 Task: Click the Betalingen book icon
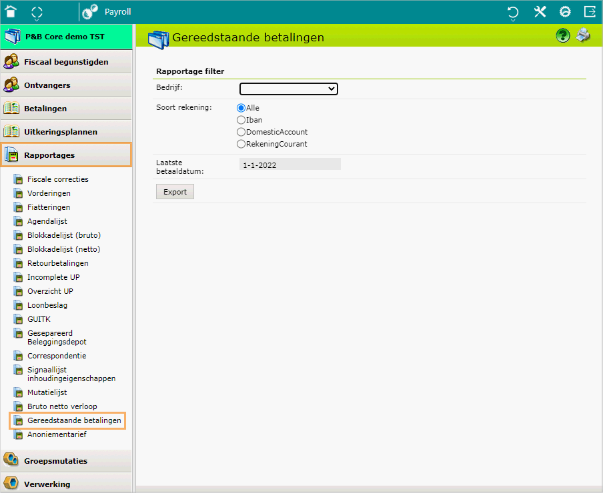point(11,109)
